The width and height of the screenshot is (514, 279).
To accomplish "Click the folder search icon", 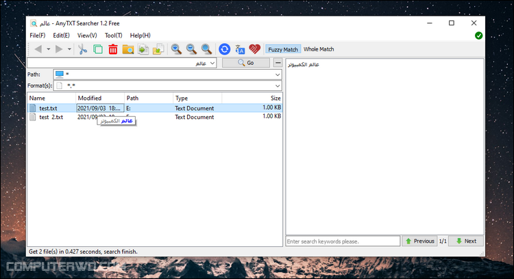I will (128, 49).
